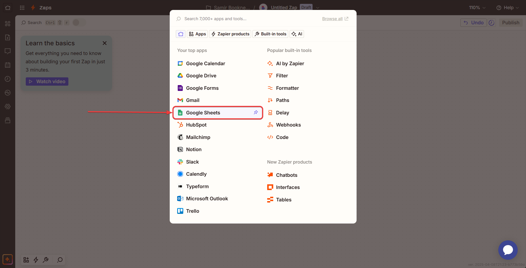The height and width of the screenshot is (268, 526).
Task: Toggle the switch next to Search in the editor bar
Action: click(79, 23)
